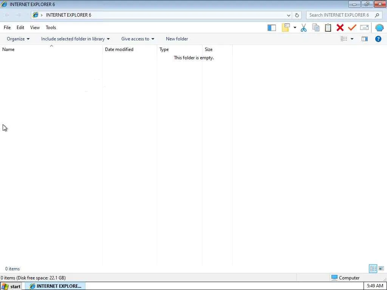This screenshot has width=387, height=290.
Task: Click the orange checkmark Properties icon
Action: point(352,28)
